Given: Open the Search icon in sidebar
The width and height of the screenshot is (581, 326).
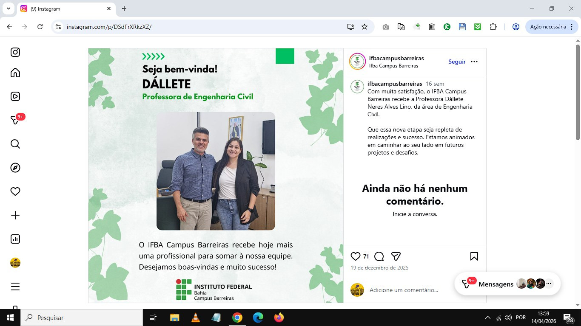Looking at the screenshot, I should click(x=15, y=144).
